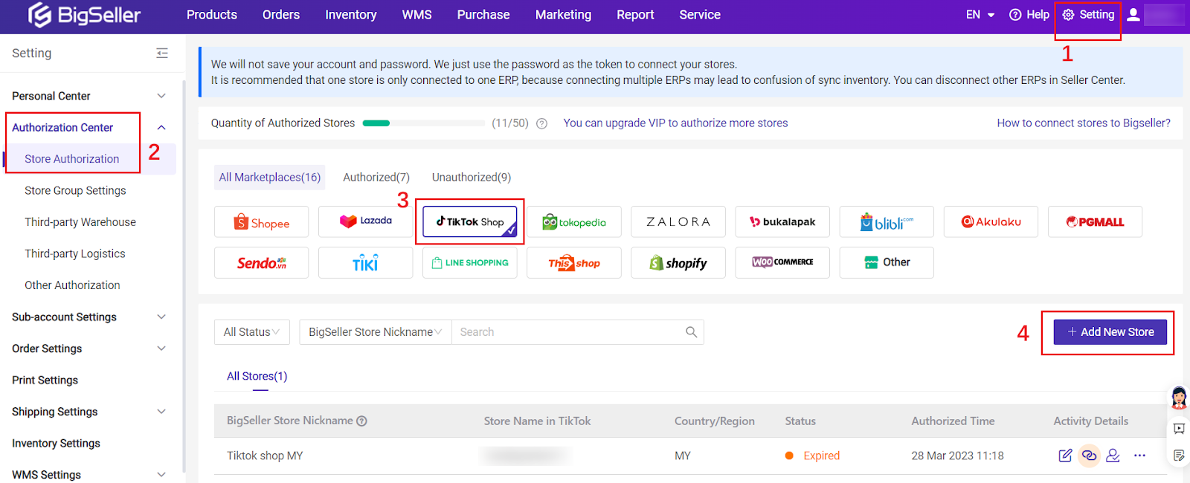Click the help icon beside store quantity
The height and width of the screenshot is (483, 1190).
coord(542,124)
